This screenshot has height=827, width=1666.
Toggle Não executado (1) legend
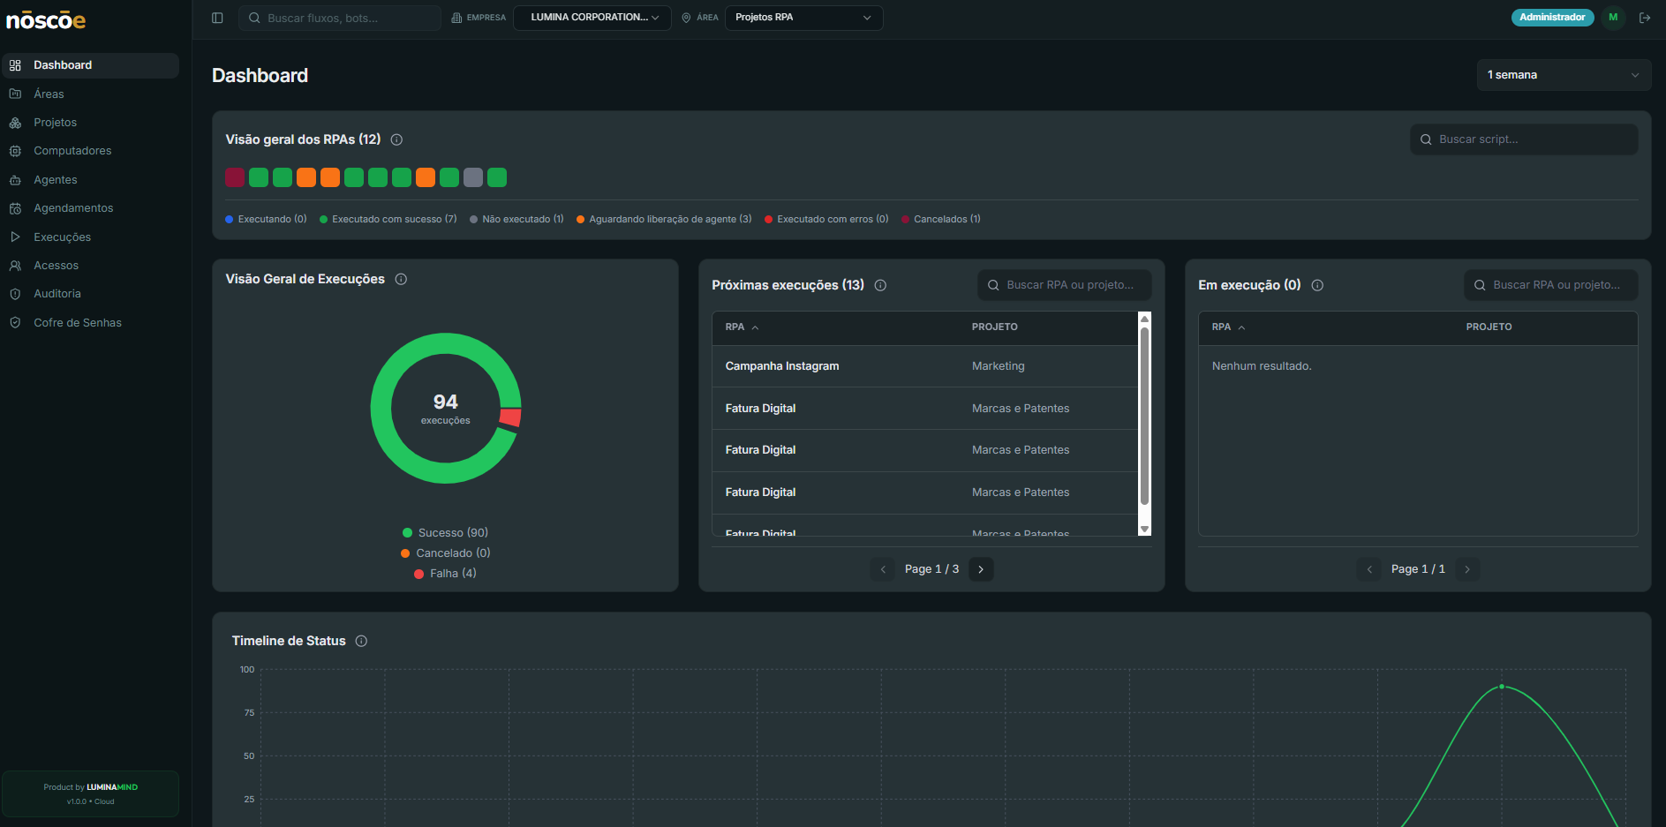516,219
